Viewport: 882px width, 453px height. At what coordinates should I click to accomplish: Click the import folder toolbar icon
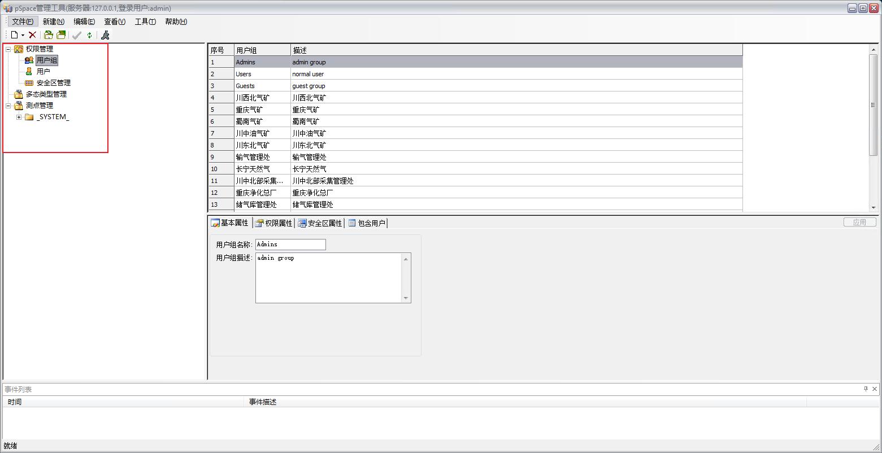click(x=49, y=35)
